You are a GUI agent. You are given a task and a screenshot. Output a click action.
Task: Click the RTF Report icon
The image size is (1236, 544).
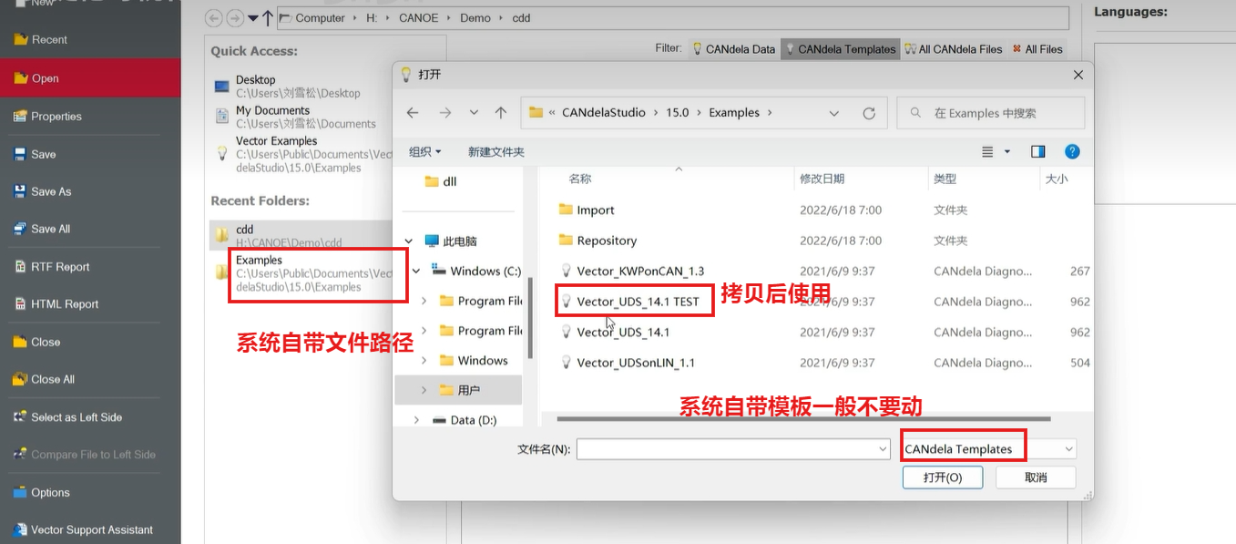pyautogui.click(x=20, y=267)
